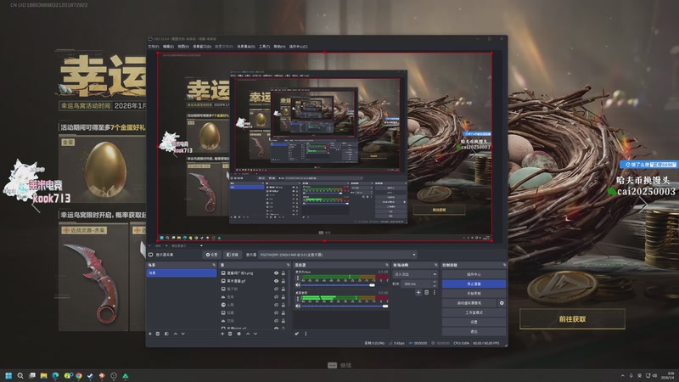Mute the 桌面音频 channel speaker icon
The image size is (679, 382).
tap(298, 306)
